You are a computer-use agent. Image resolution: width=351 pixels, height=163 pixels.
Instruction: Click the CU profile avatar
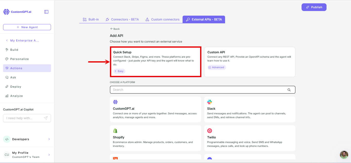tap(7, 155)
